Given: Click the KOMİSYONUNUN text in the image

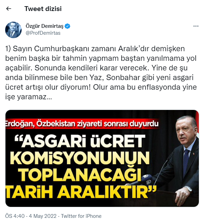Looking at the screenshot, I should pos(80,158).
